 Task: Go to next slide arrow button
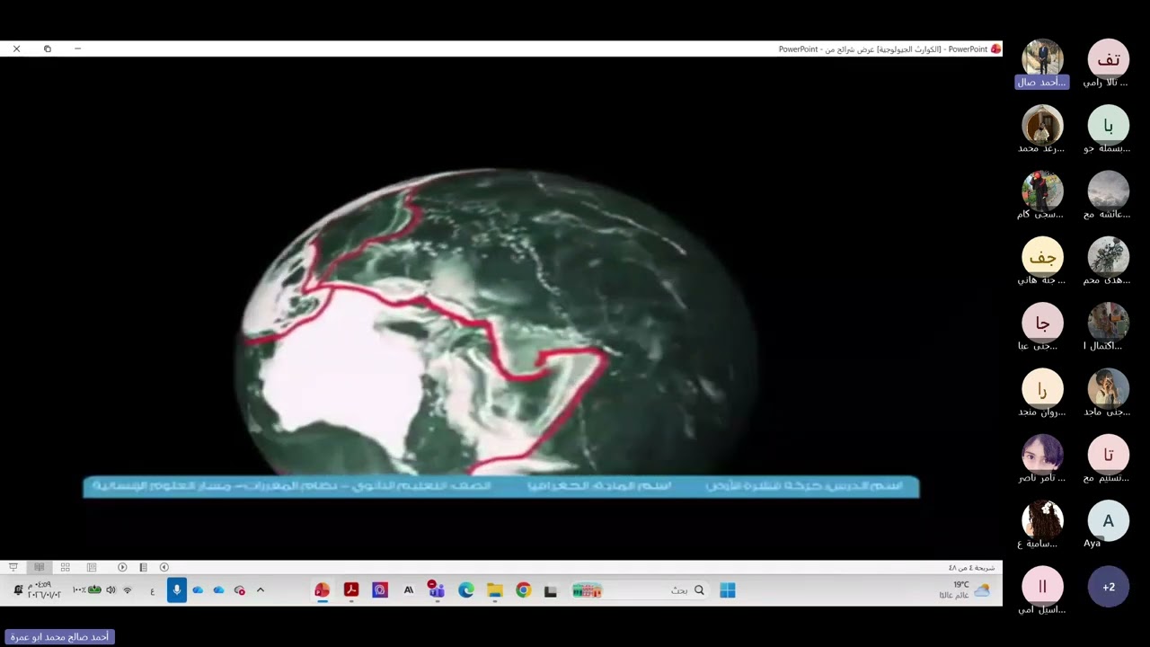[x=122, y=567]
